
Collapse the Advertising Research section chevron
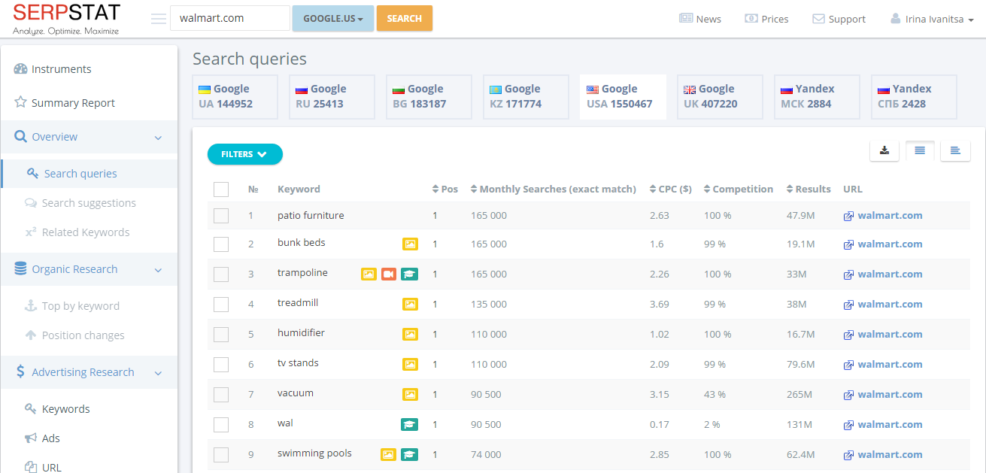click(158, 373)
